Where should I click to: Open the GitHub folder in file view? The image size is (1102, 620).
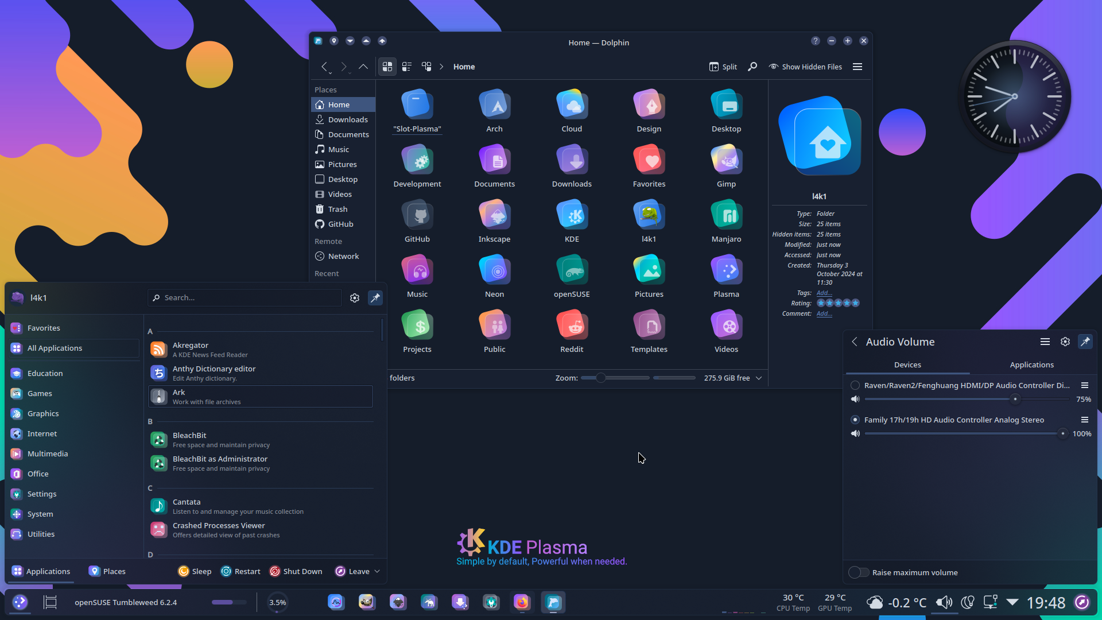point(417,221)
